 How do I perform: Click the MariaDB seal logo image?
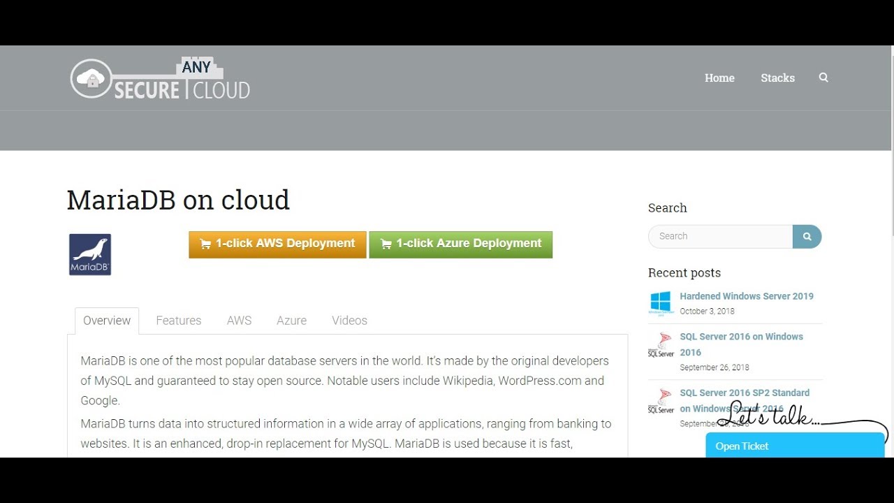90,254
